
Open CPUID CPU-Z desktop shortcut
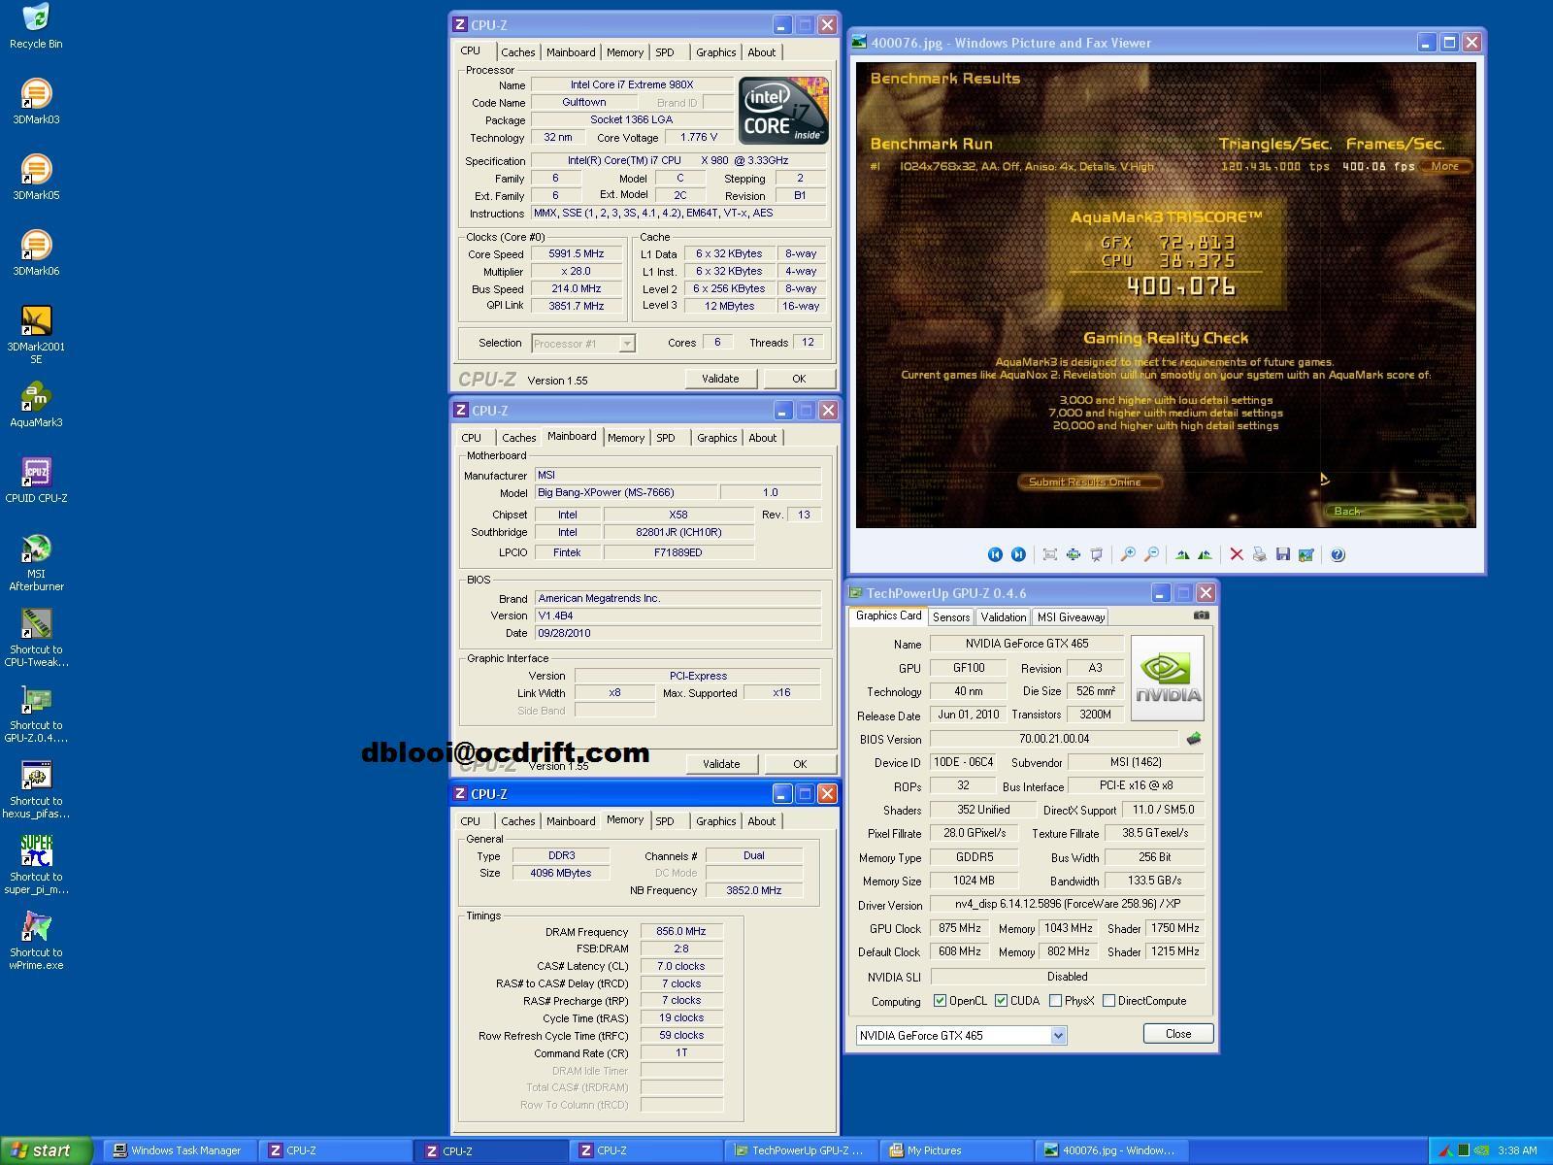(x=36, y=480)
